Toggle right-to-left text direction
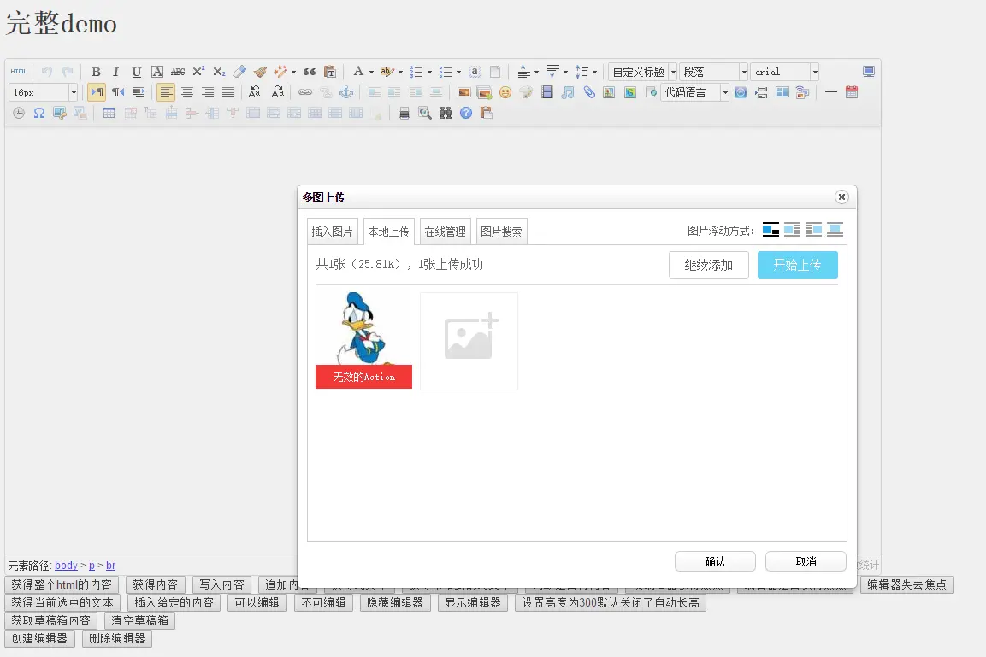 [118, 92]
